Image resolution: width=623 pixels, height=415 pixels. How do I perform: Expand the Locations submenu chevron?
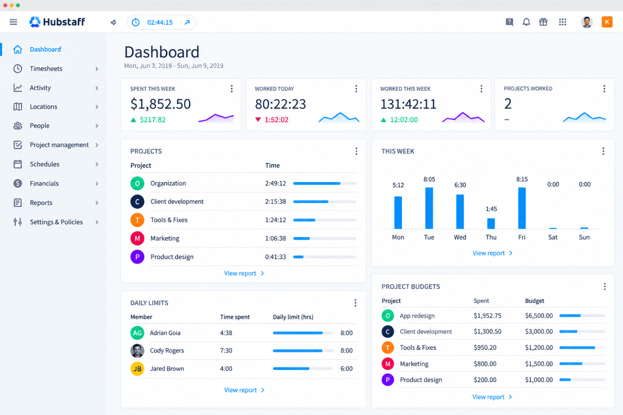97,107
